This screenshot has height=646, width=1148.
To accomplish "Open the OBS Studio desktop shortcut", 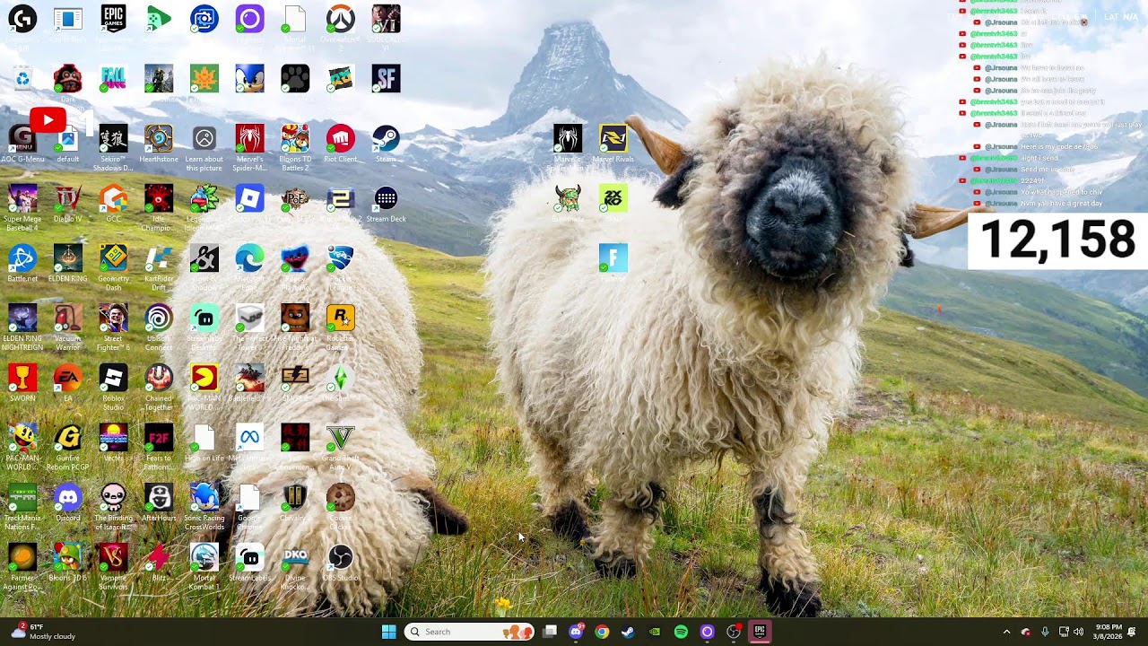I will (340, 563).
